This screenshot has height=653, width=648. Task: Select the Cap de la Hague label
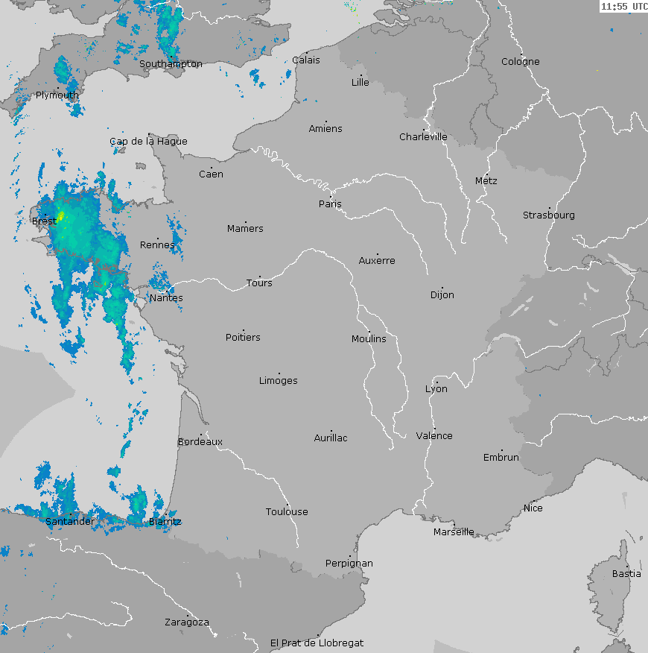click(148, 141)
